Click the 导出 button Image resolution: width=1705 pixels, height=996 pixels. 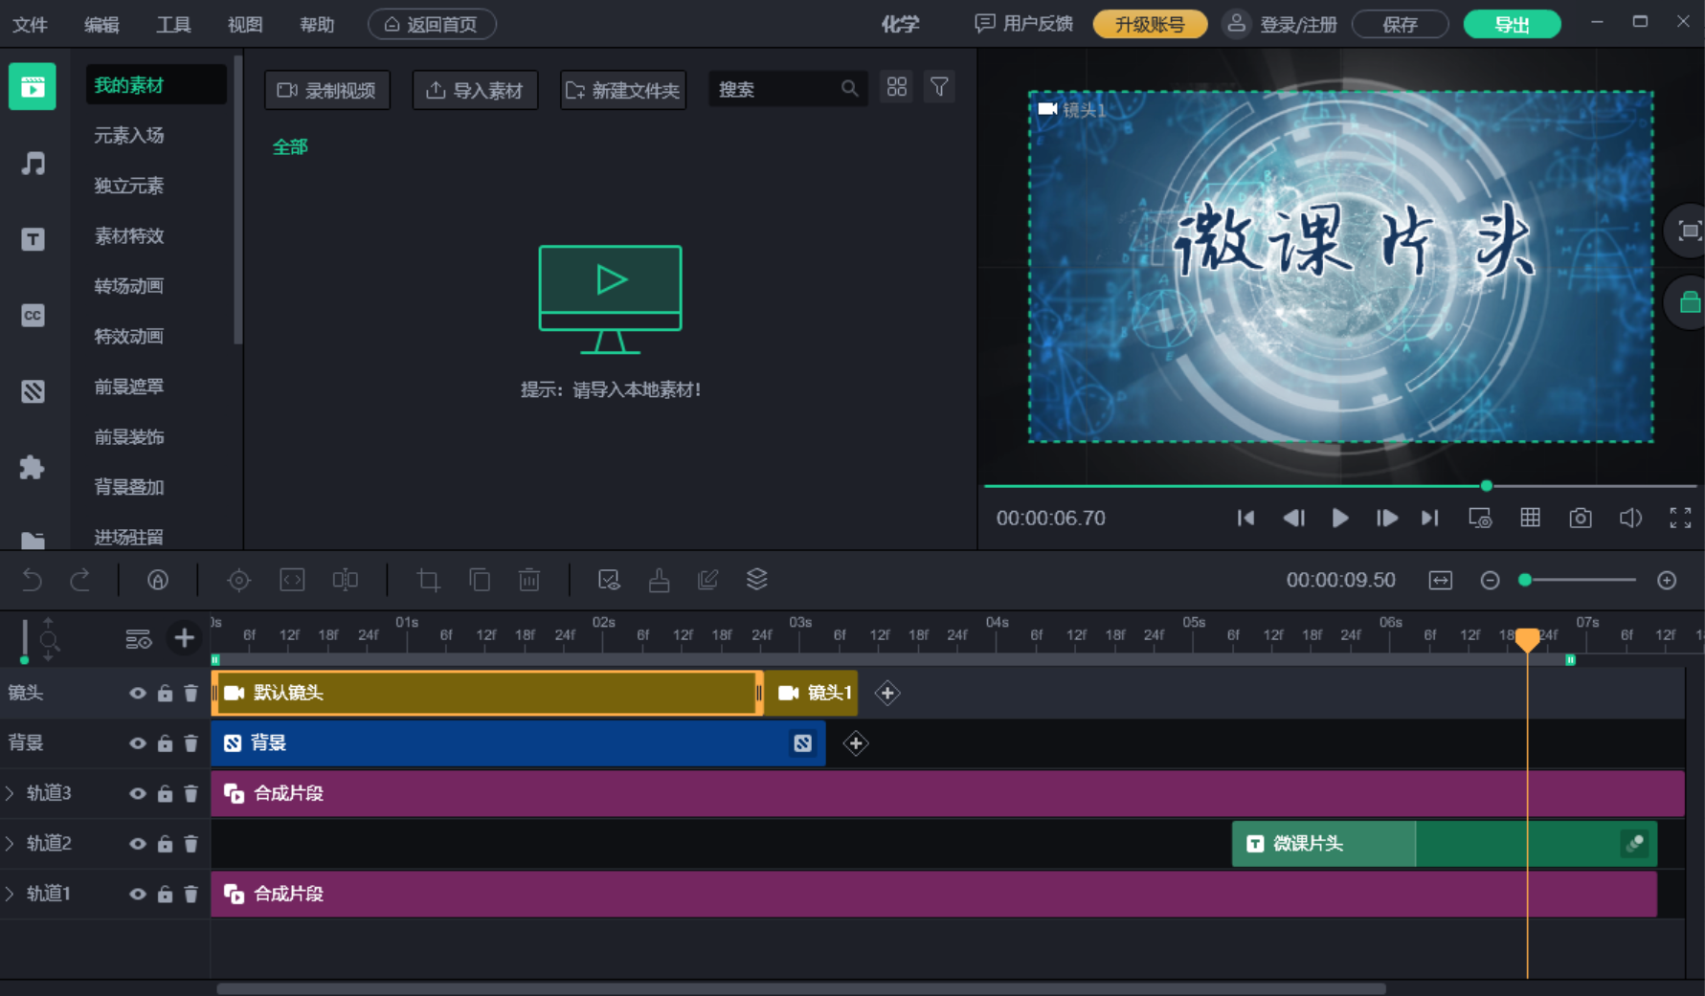[x=1513, y=24]
